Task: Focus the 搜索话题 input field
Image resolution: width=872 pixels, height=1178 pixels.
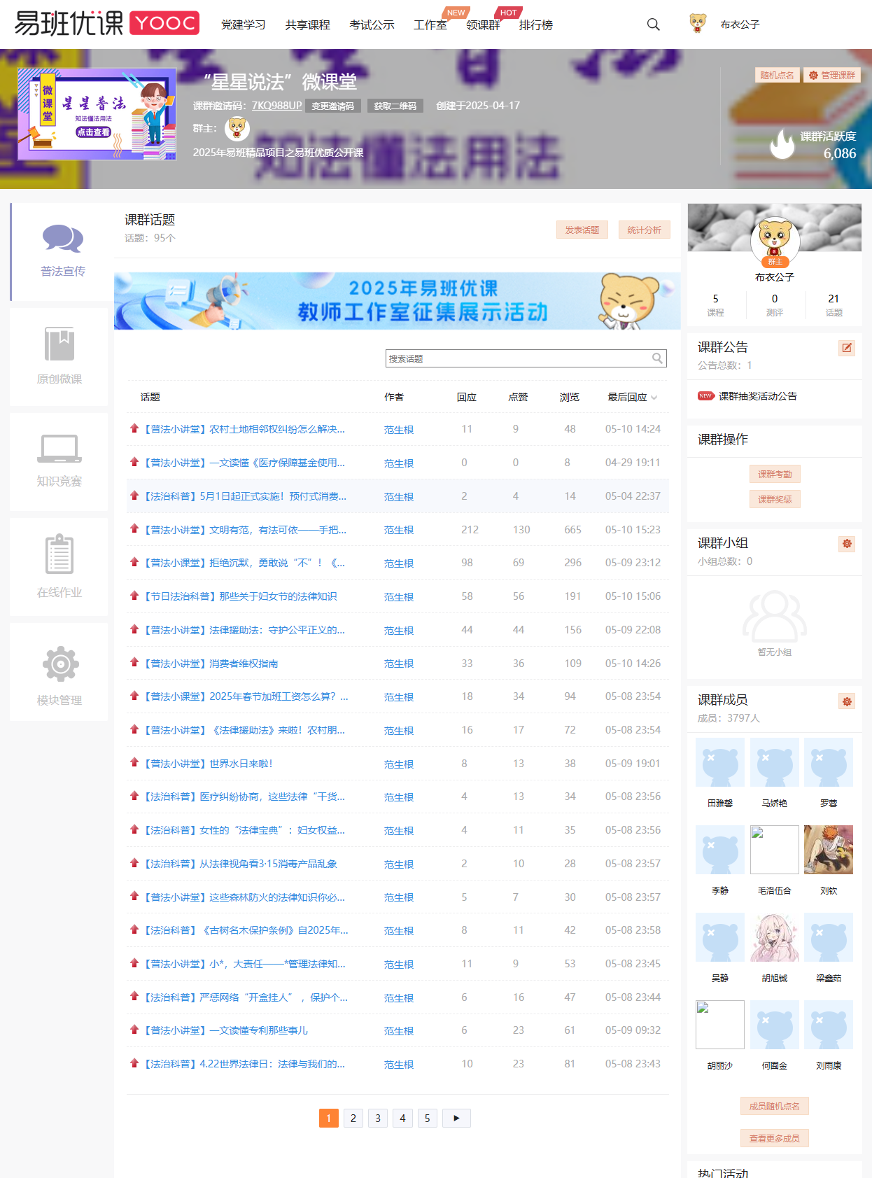Action: tap(518, 358)
